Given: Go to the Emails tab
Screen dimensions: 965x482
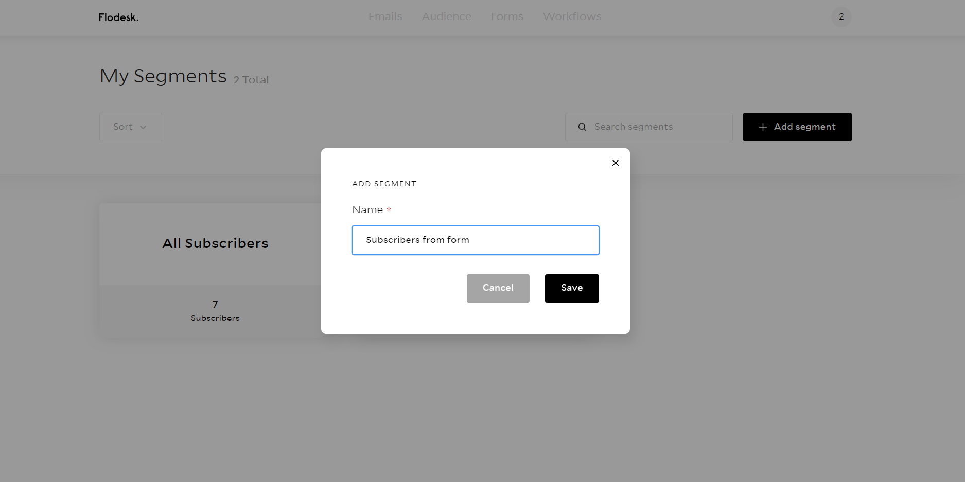Looking at the screenshot, I should 385,17.
